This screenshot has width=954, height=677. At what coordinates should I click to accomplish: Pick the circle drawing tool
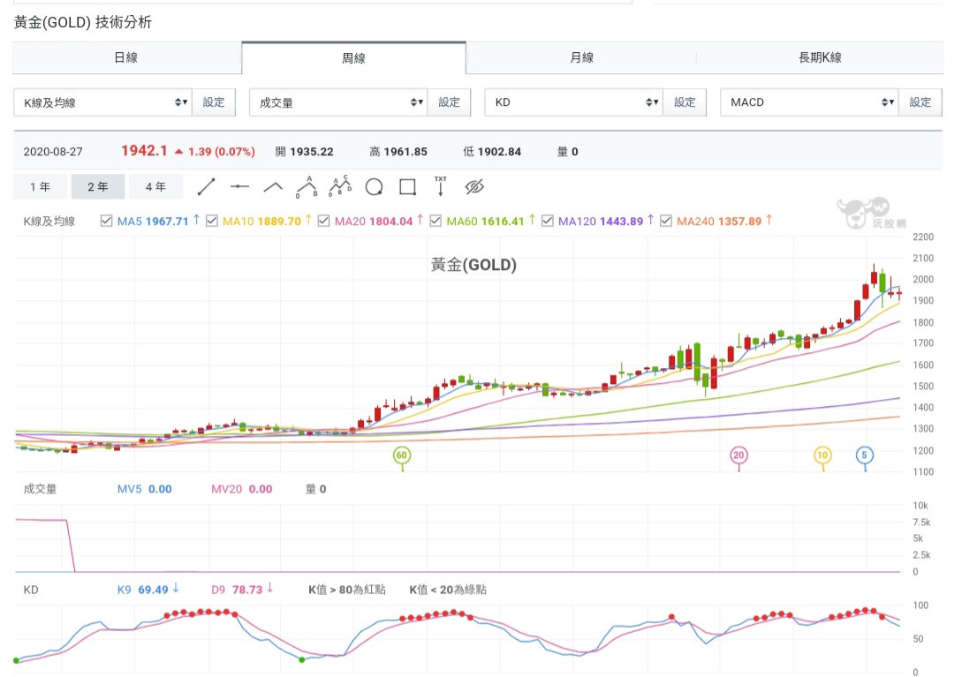(x=374, y=187)
